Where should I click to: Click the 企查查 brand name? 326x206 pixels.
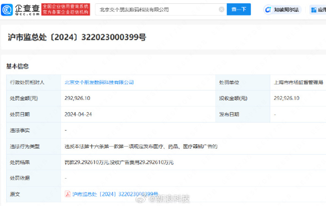(x=27, y=9)
